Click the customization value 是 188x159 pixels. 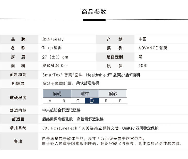coord(140,57)
